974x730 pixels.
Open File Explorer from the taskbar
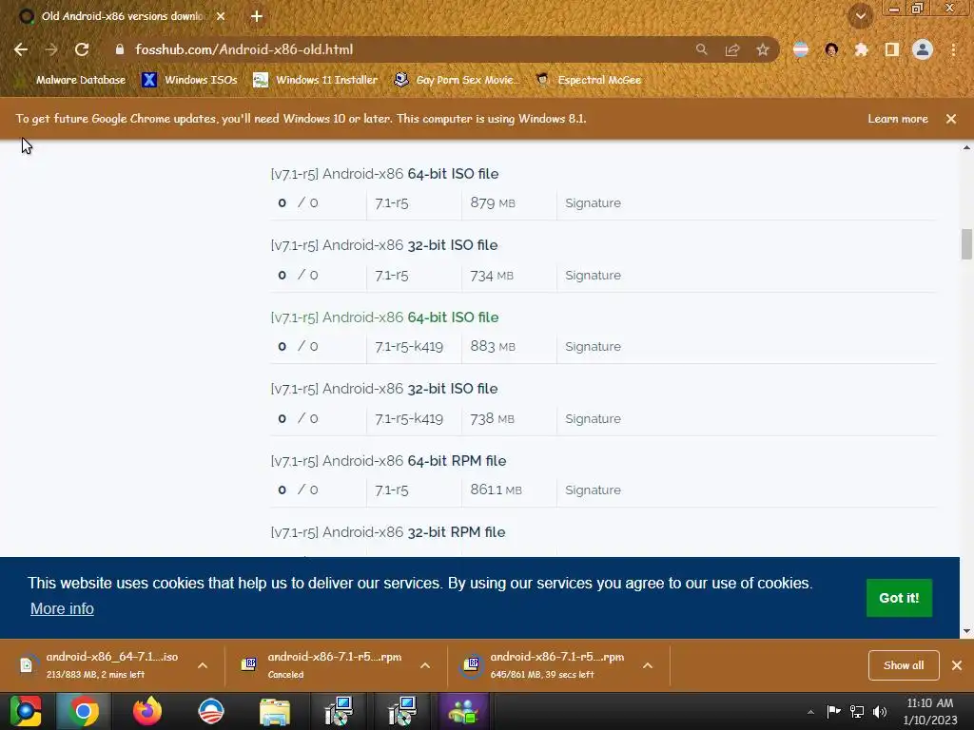click(274, 711)
